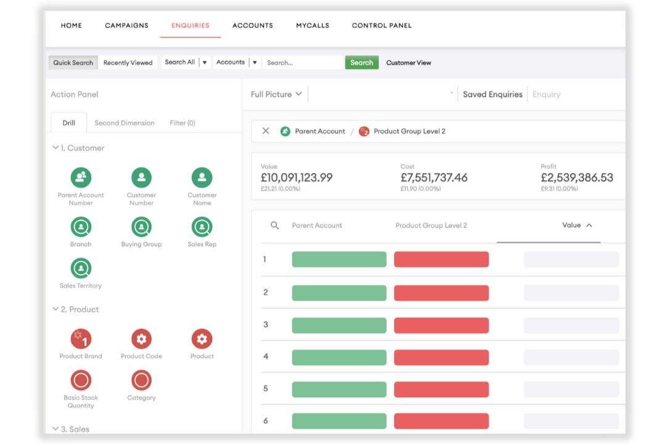Collapse the 2. Product section
666x444 pixels.
point(55,310)
